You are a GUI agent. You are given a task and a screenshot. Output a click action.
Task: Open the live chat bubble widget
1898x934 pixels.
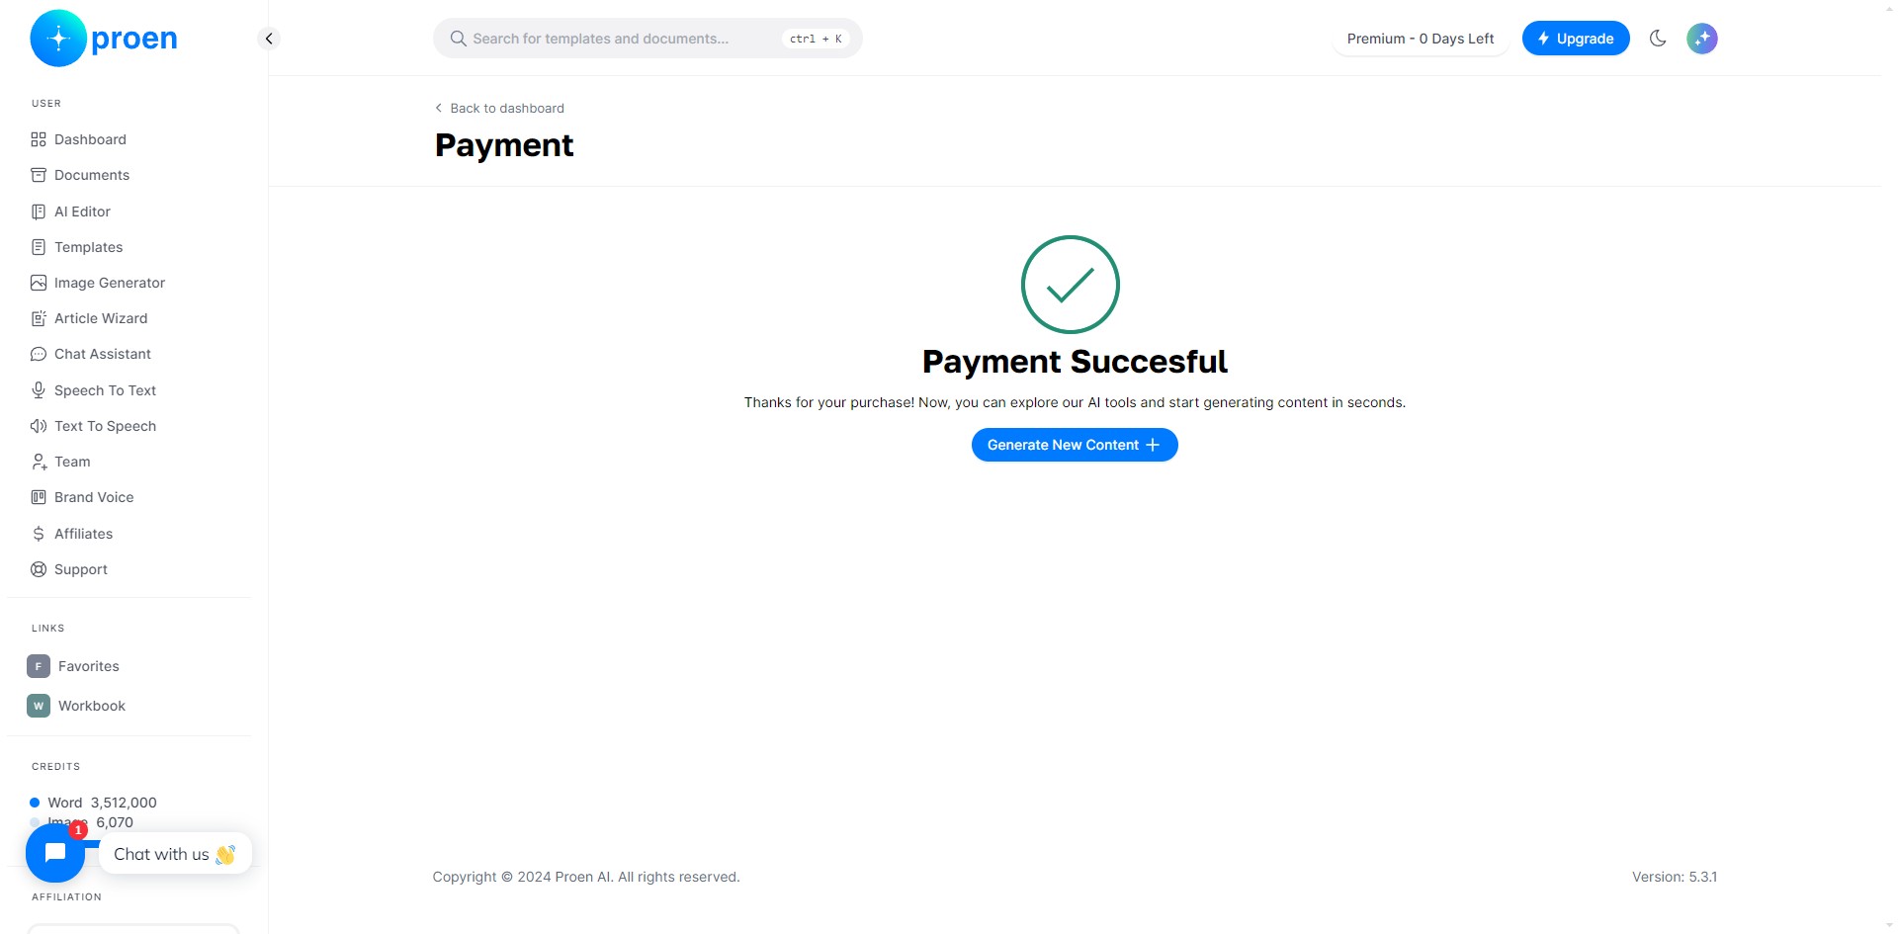(55, 853)
